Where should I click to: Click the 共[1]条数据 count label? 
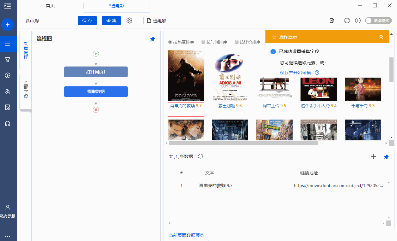pyautogui.click(x=181, y=156)
